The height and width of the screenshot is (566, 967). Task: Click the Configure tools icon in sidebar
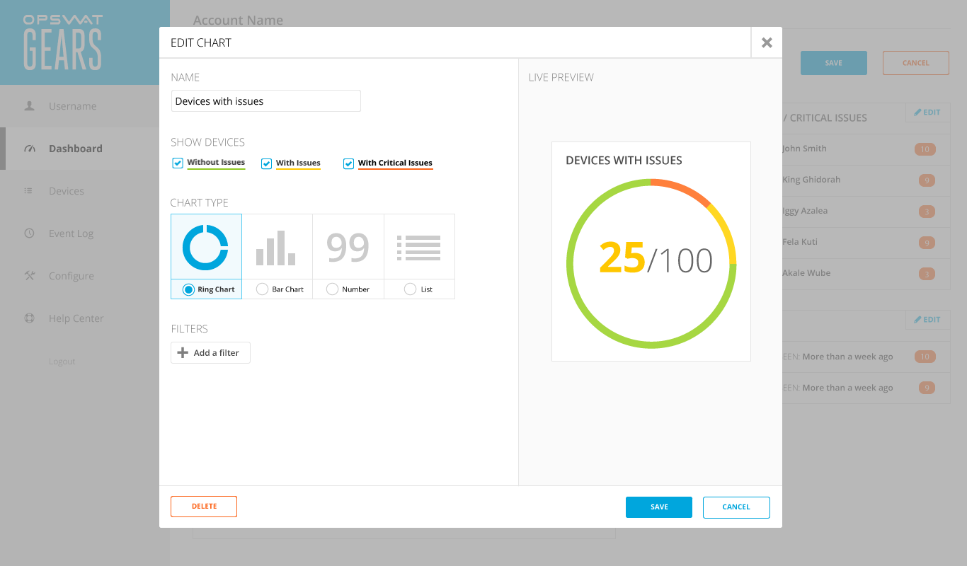point(29,276)
